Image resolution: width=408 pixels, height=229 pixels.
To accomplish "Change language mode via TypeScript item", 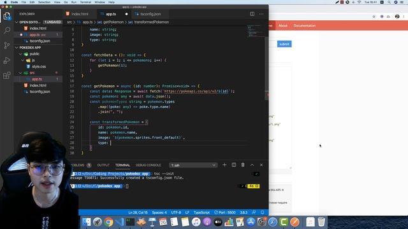I will (201, 212).
